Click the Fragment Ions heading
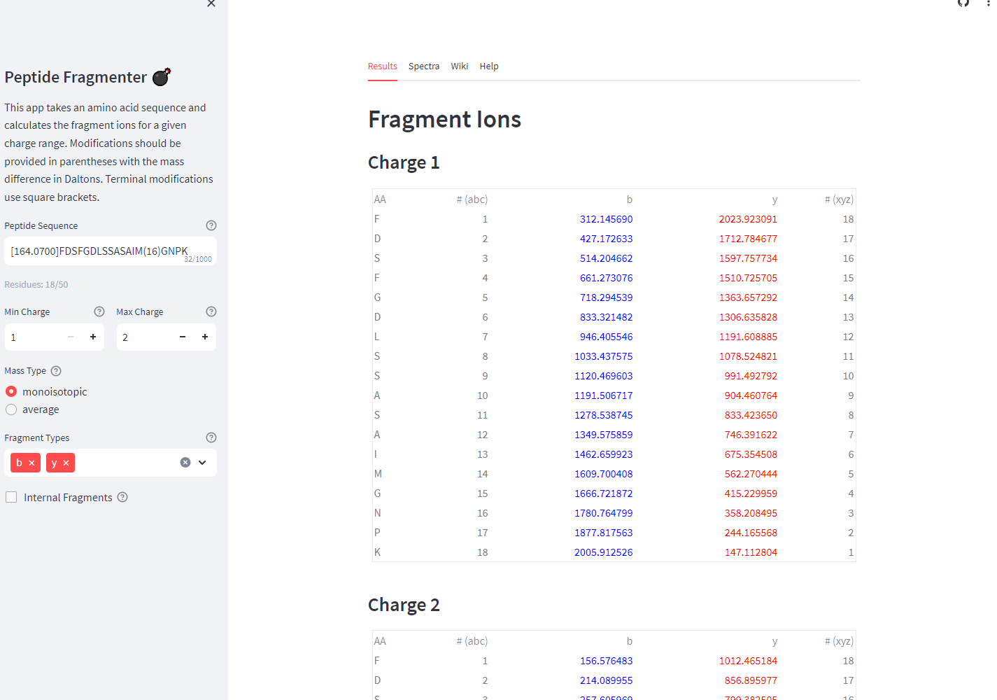The image size is (997, 700). (444, 119)
